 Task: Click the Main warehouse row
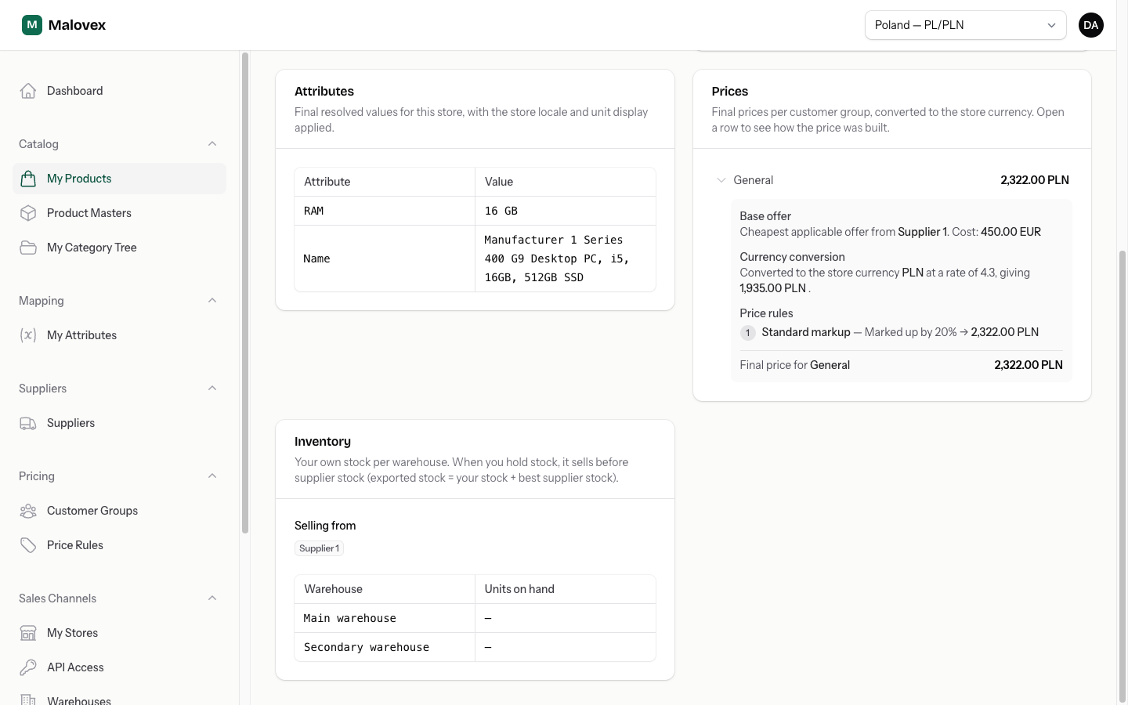point(475,618)
